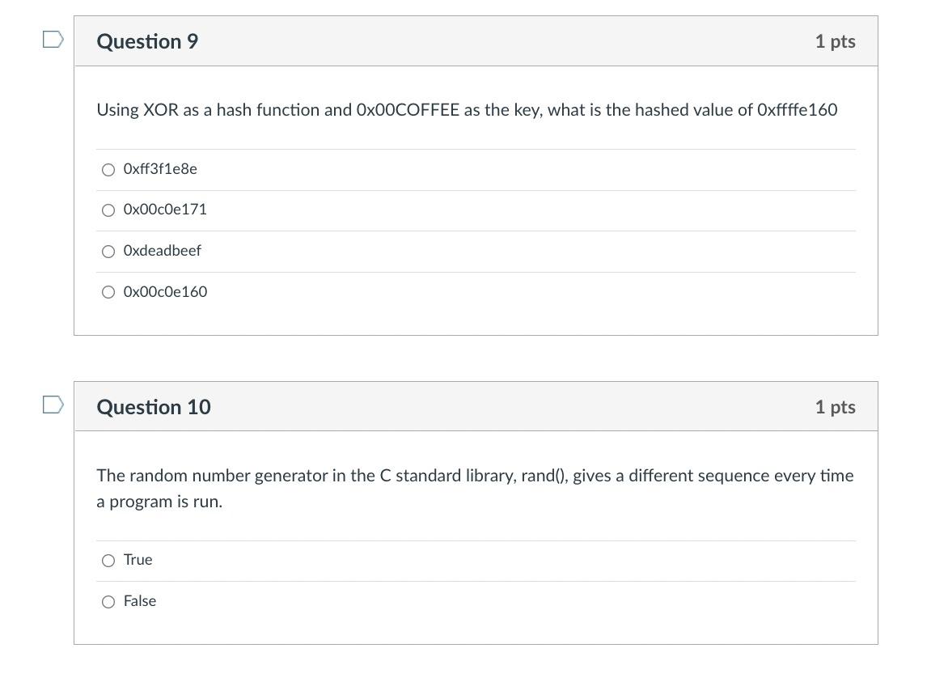The image size is (948, 678).
Task: Click the 0x00c0e171 answer label text
Action: pyautogui.click(x=164, y=210)
